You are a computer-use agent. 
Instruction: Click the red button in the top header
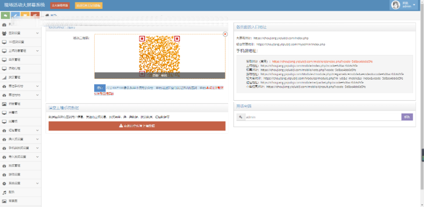(x=59, y=6)
